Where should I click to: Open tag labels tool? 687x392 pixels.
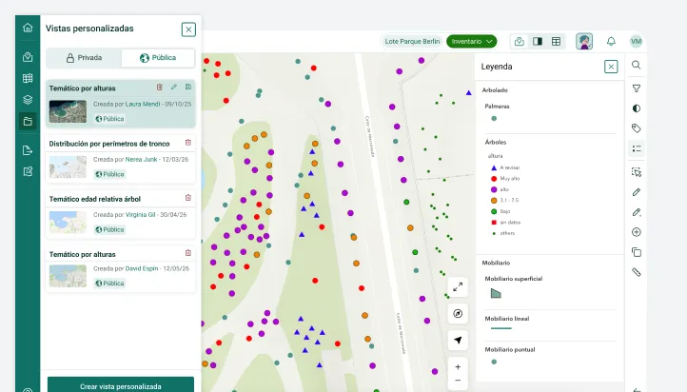click(x=637, y=128)
